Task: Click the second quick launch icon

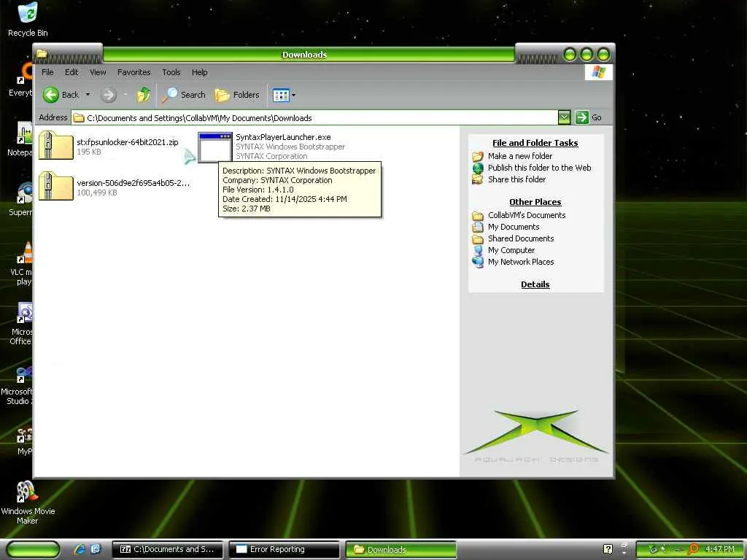Action: click(96, 549)
